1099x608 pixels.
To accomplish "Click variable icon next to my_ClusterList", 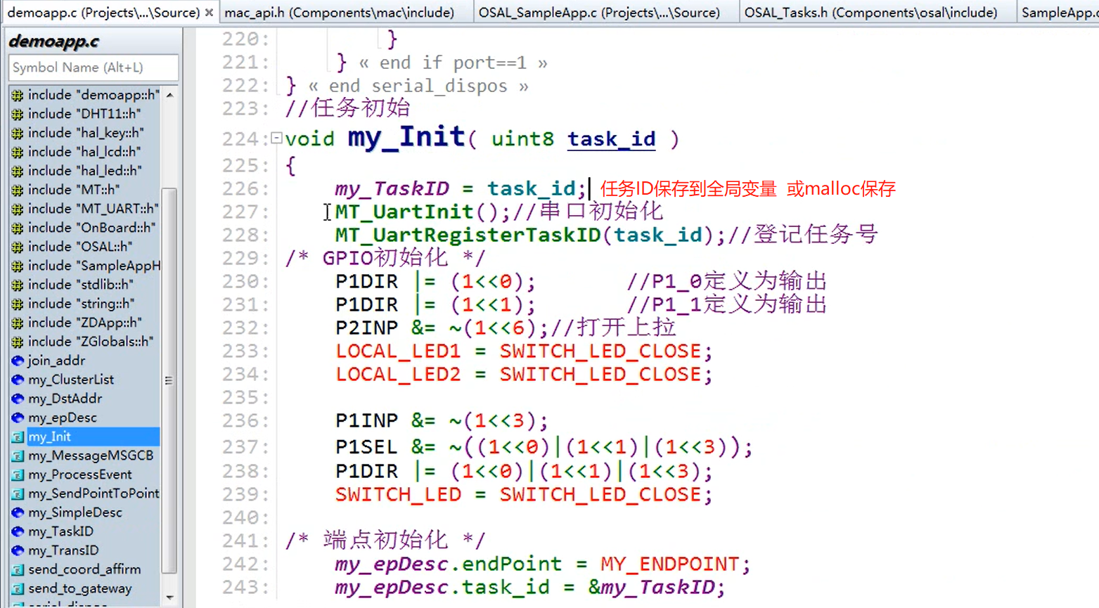I will pos(18,380).
